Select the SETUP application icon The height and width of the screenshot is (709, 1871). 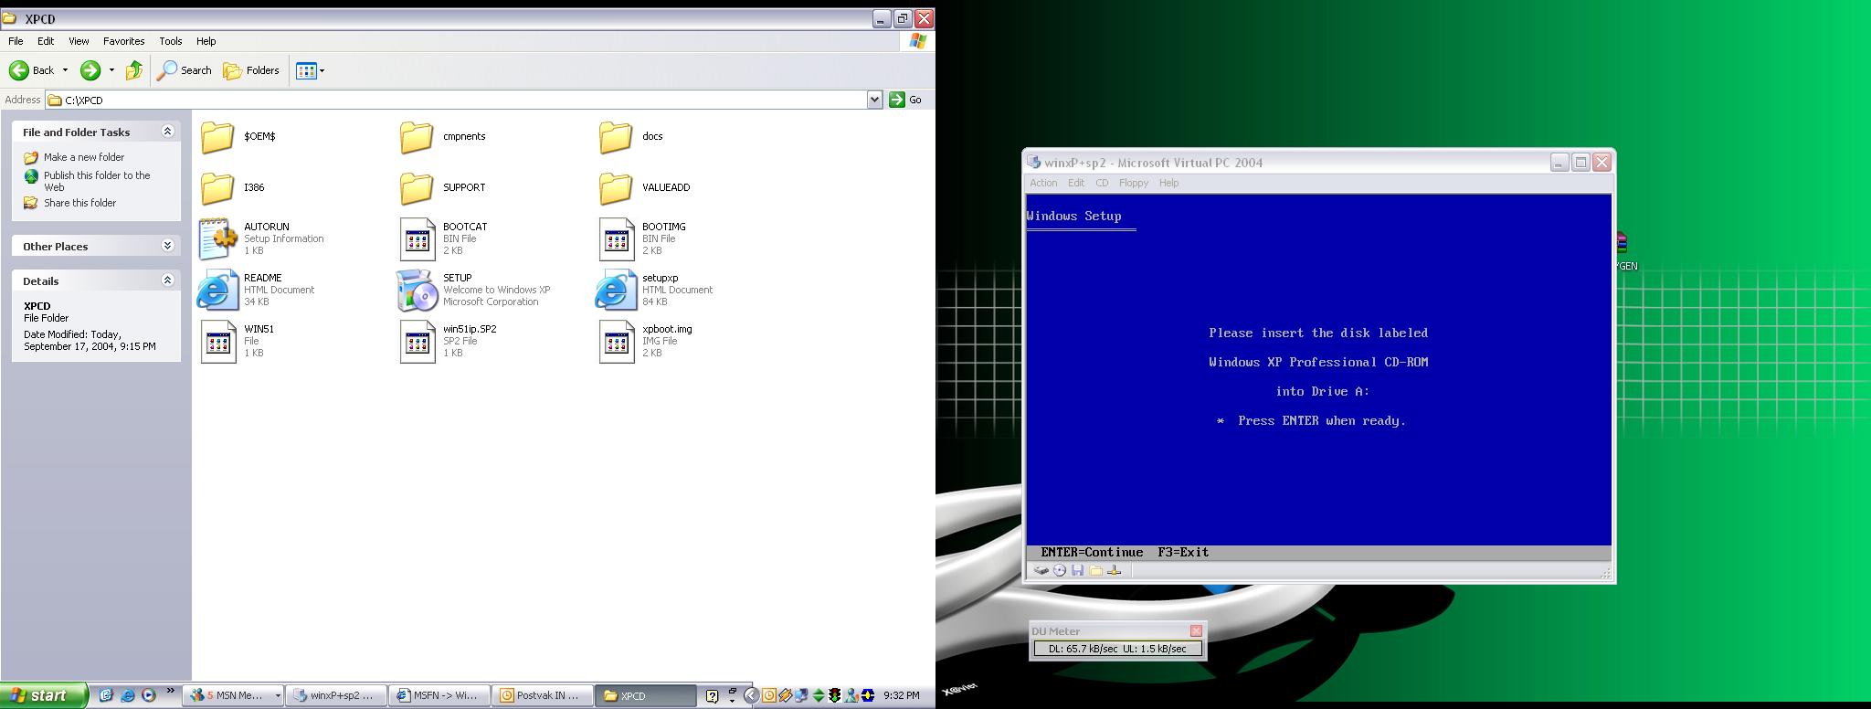pyautogui.click(x=417, y=290)
